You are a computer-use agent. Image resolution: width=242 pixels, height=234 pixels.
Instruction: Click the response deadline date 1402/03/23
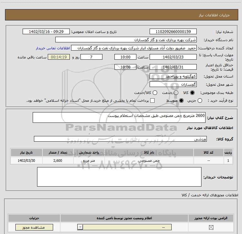tap(173, 57)
